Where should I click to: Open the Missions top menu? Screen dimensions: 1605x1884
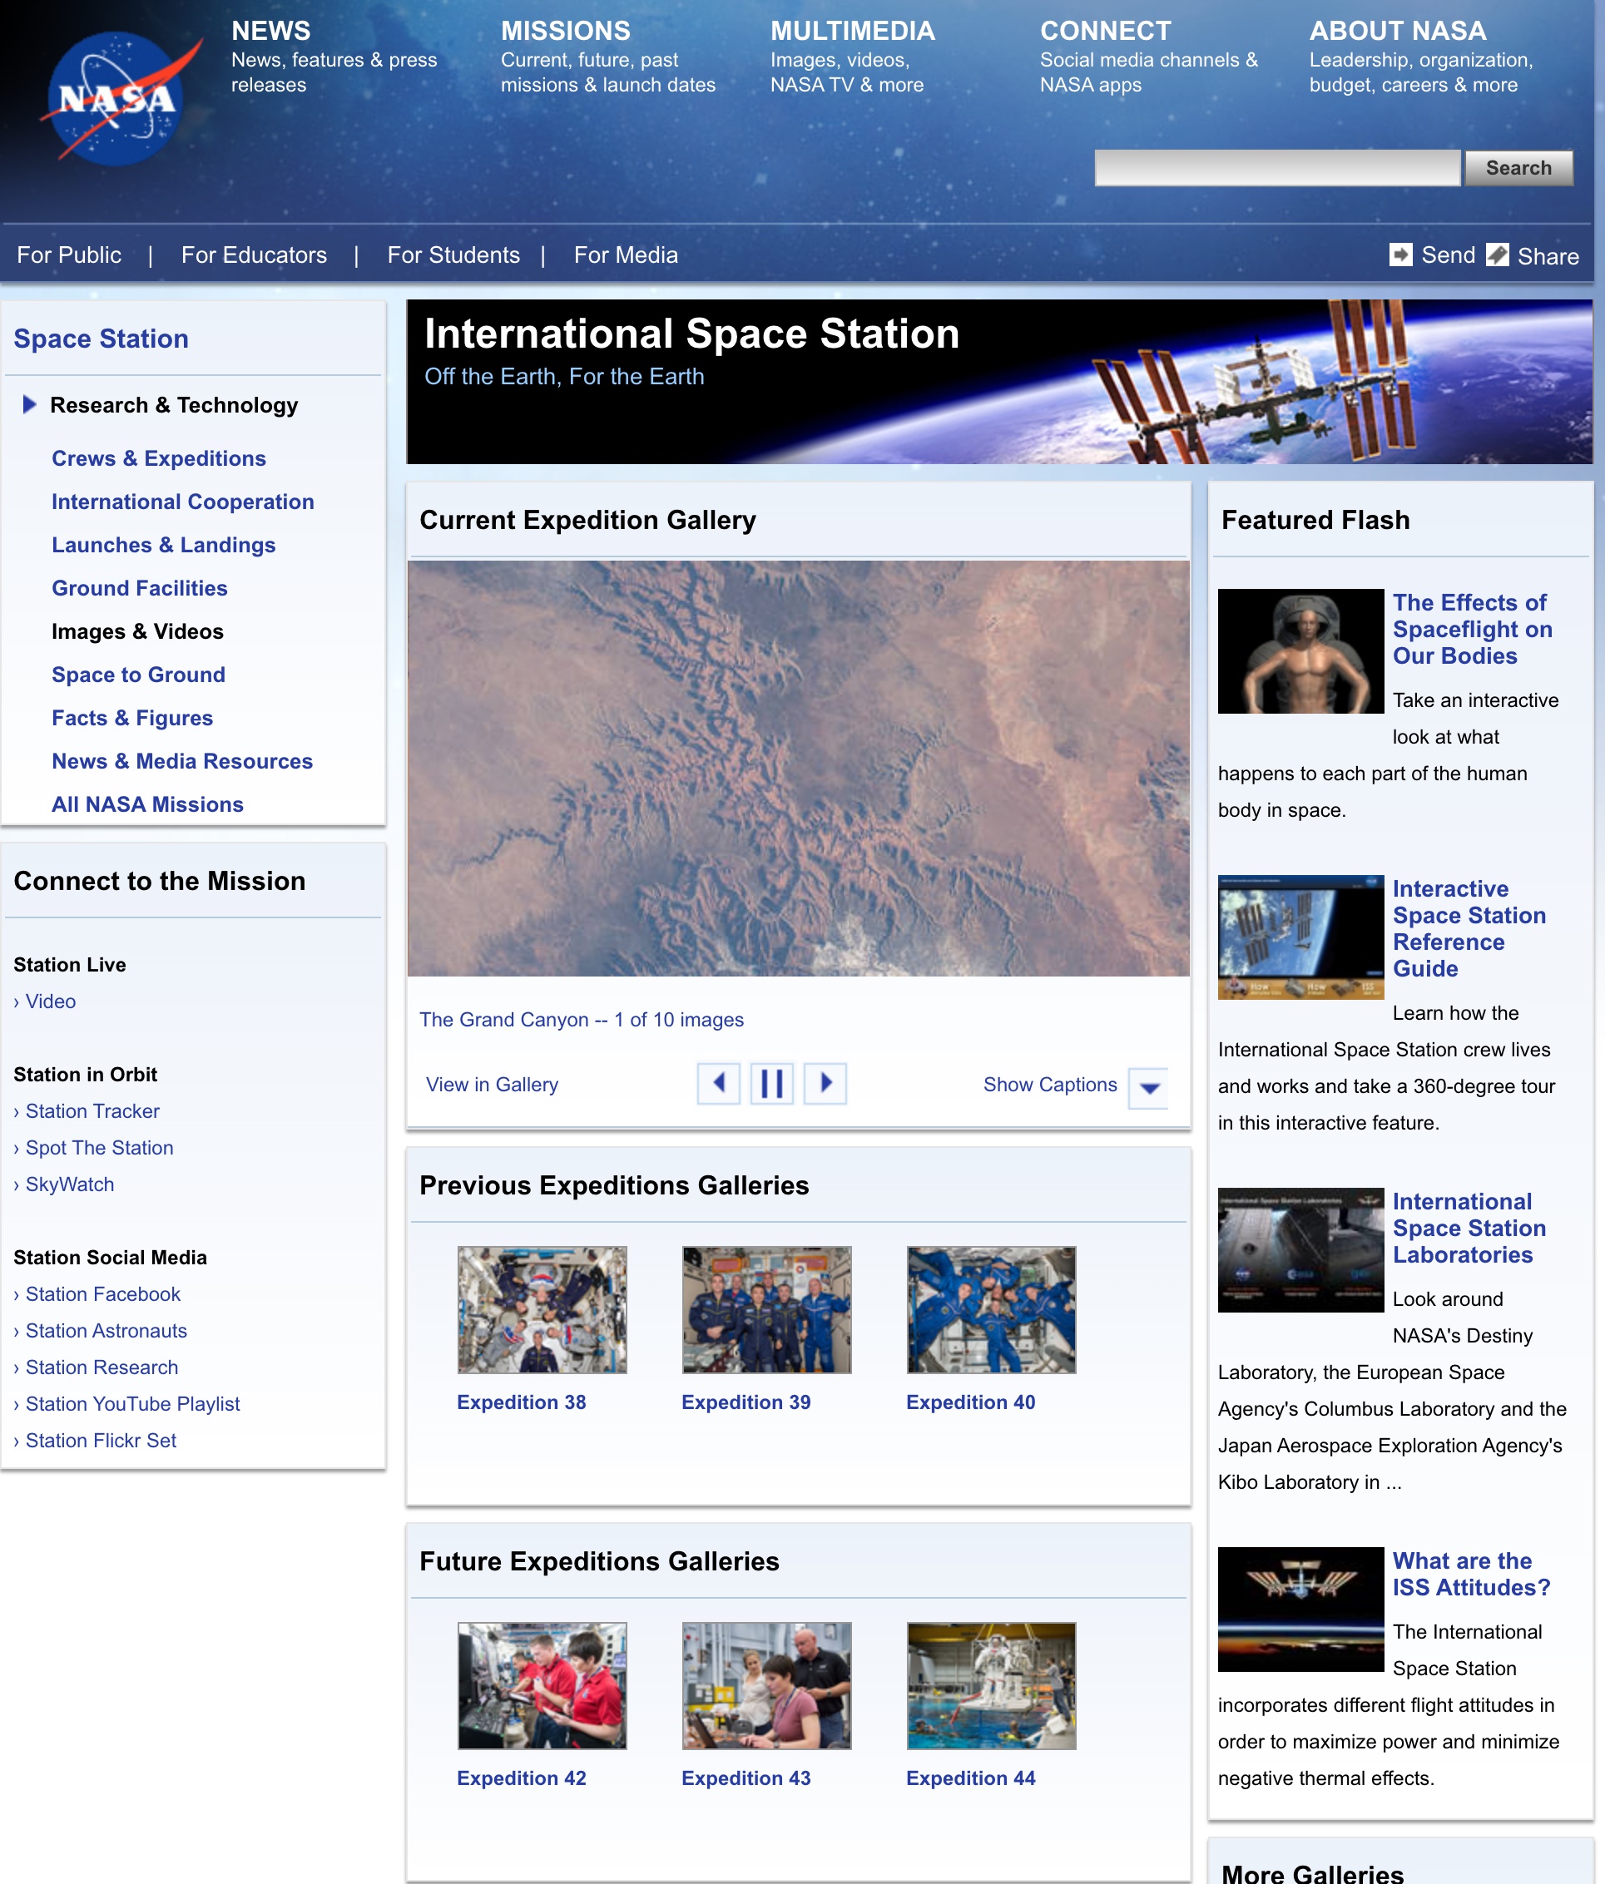coord(565,31)
